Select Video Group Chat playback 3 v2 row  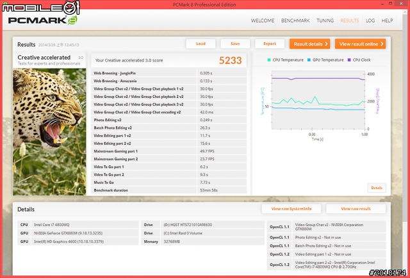pos(168,104)
